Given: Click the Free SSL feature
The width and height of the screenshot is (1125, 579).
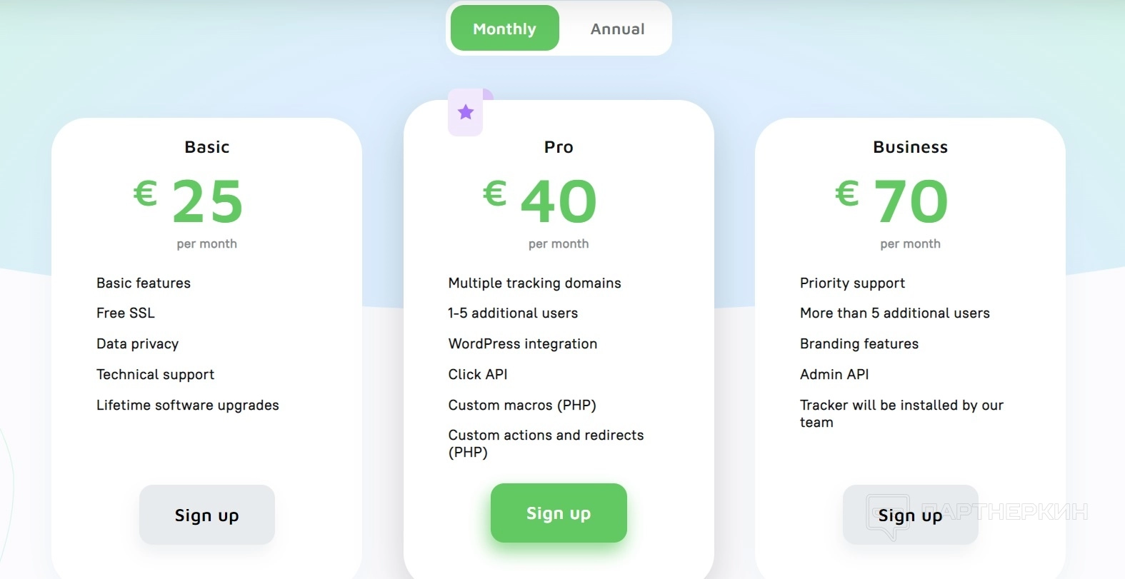Looking at the screenshot, I should pyautogui.click(x=126, y=313).
